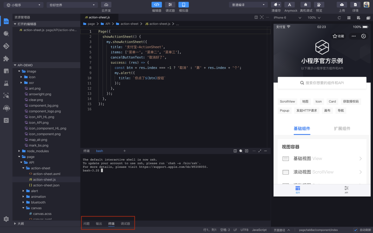Screen dimensions: 373x233
Task: Open the 你好世界 project dropdown
Action: point(72,5)
